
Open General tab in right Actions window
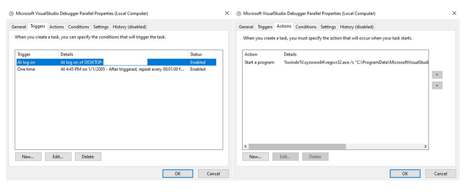click(246, 27)
